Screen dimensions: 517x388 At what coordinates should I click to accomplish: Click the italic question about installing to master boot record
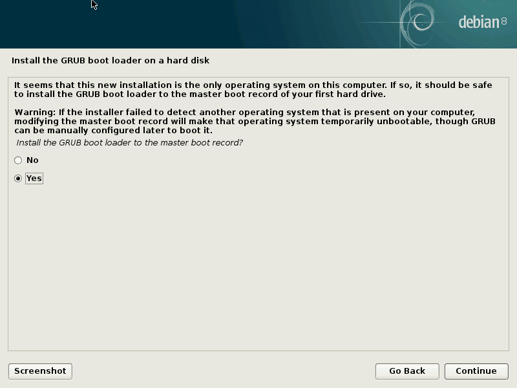point(130,143)
